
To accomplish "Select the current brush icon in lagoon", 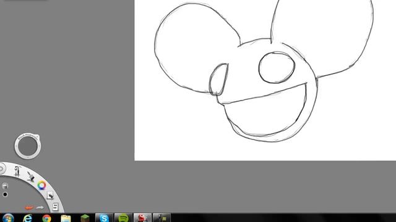I will tap(5, 186).
